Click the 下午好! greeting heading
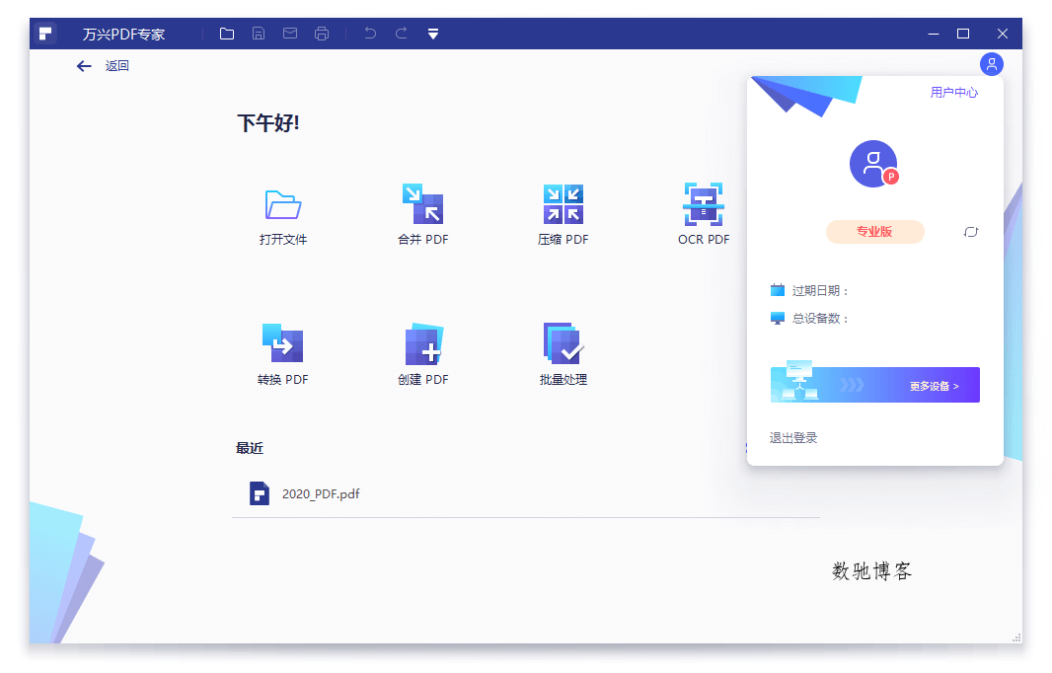This screenshot has height=673, width=1052. tap(268, 123)
